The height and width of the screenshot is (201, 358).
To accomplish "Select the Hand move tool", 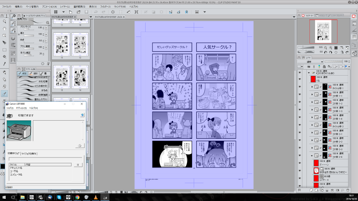I will pyautogui.click(x=4, y=28).
